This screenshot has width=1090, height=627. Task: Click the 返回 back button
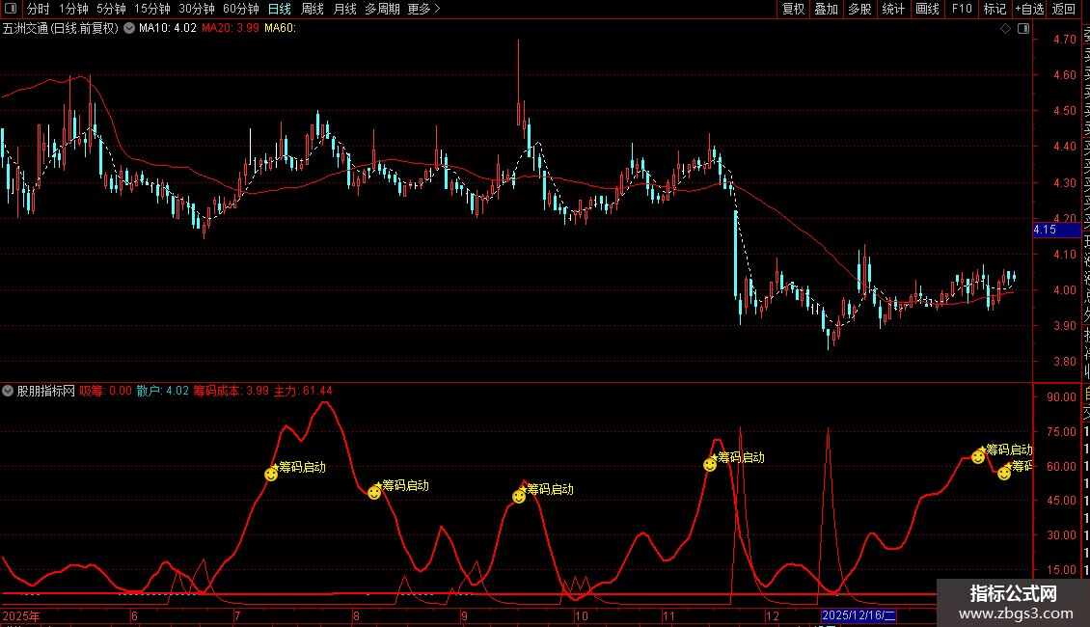1064,9
